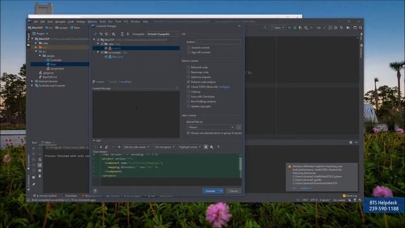Click the Run play icon in main toolbar

tap(289, 27)
